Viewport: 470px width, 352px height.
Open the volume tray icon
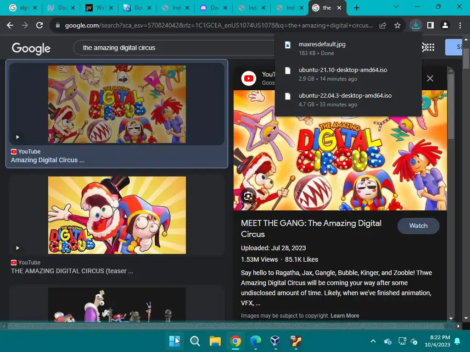(x=414, y=341)
